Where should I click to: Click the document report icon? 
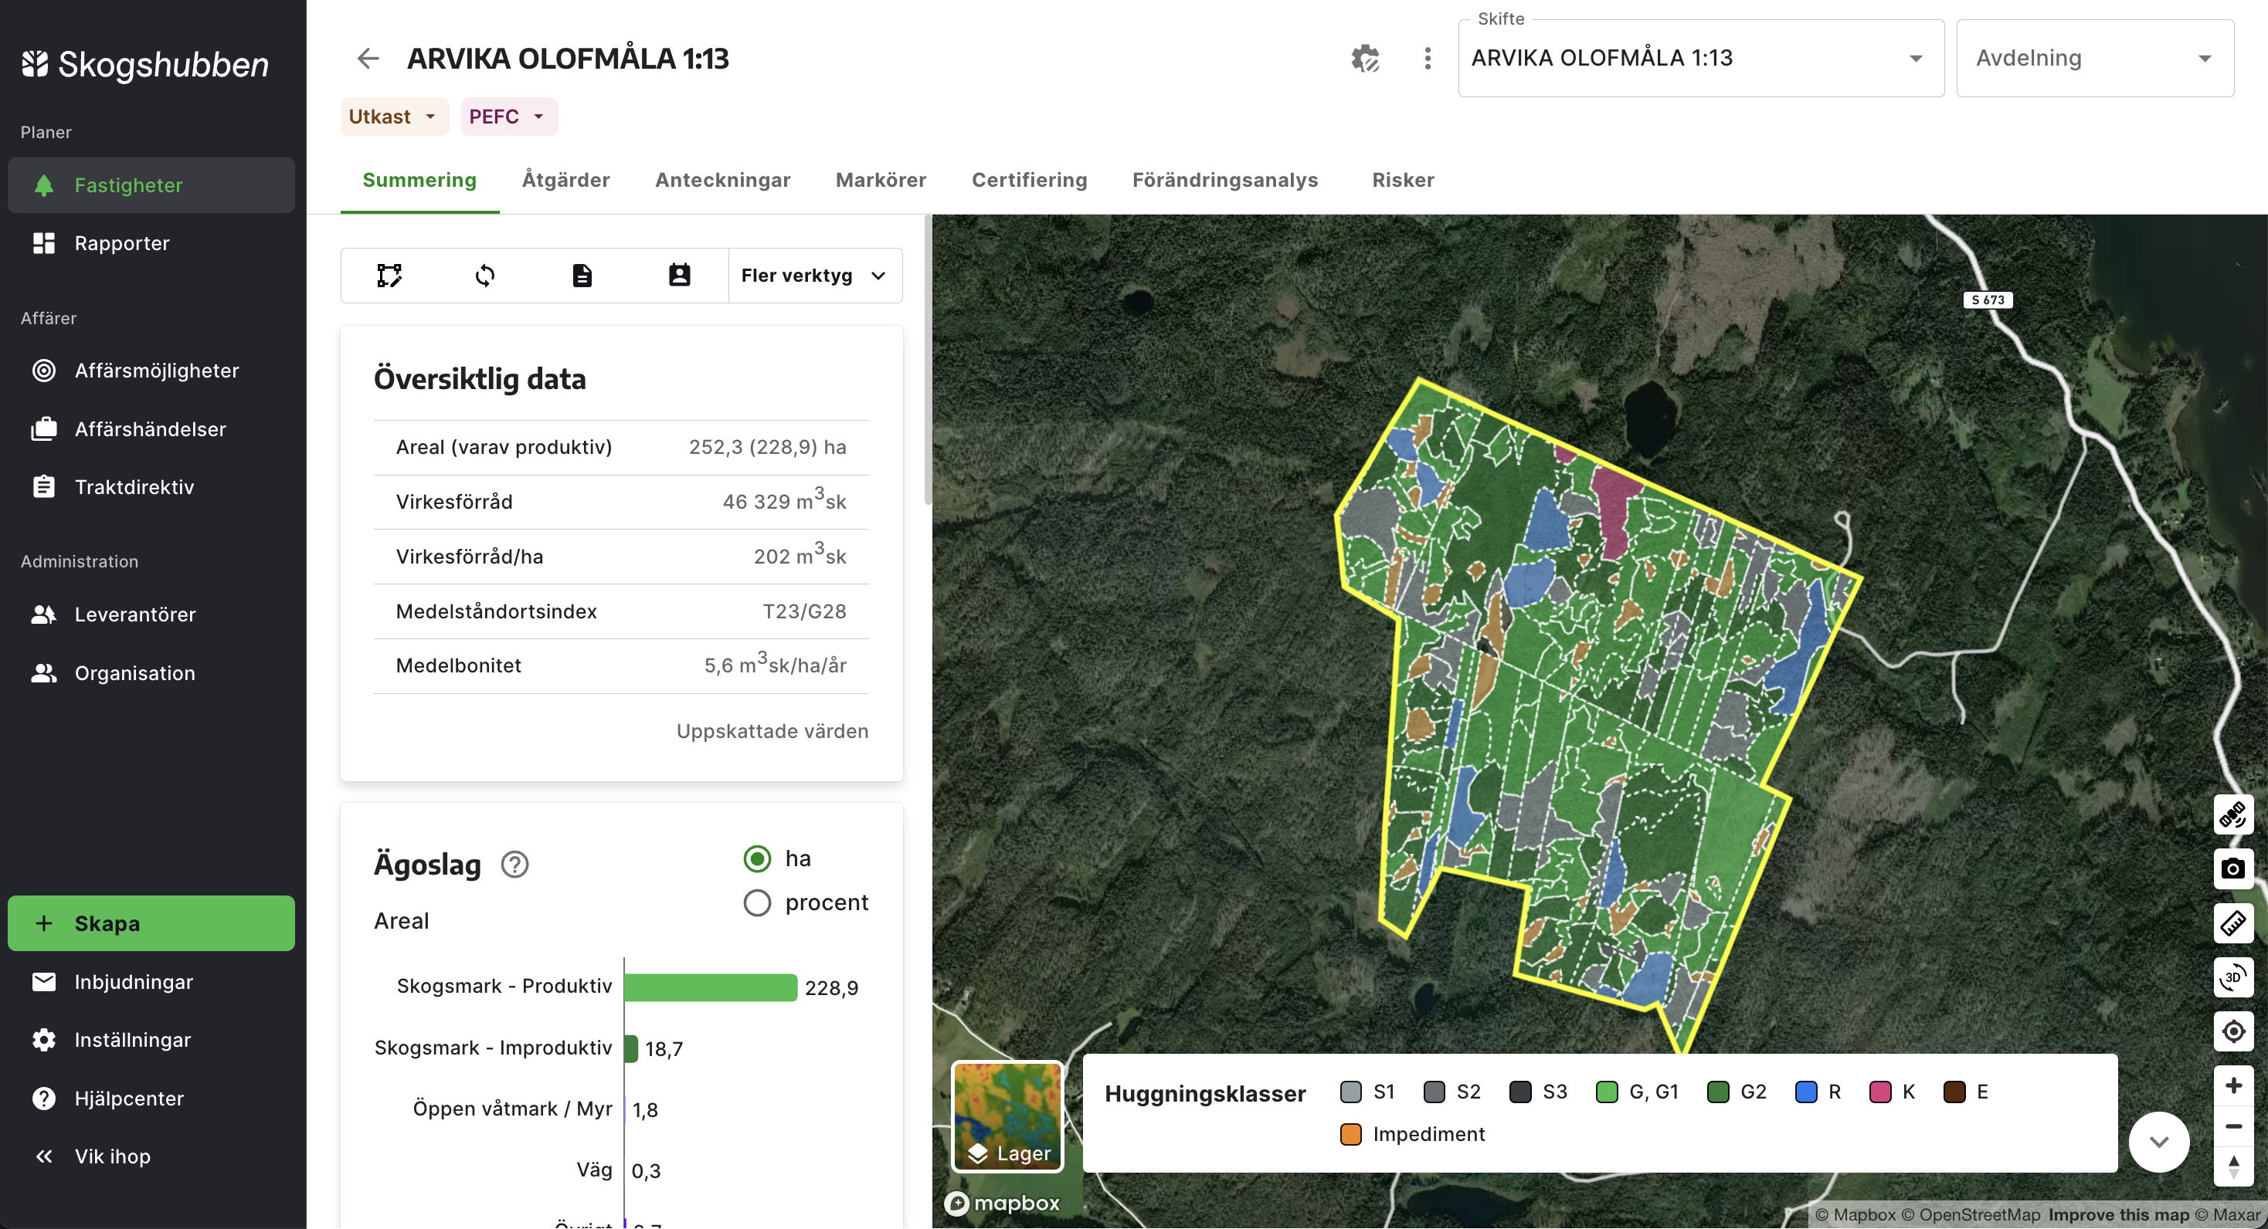(x=582, y=276)
